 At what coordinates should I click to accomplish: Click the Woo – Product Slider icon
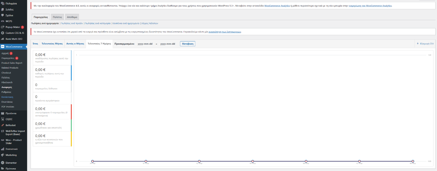2,140
